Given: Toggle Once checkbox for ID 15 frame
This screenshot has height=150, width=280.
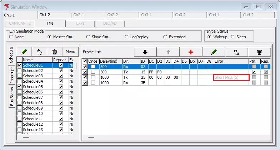Looking at the screenshot, I should pos(93,72).
